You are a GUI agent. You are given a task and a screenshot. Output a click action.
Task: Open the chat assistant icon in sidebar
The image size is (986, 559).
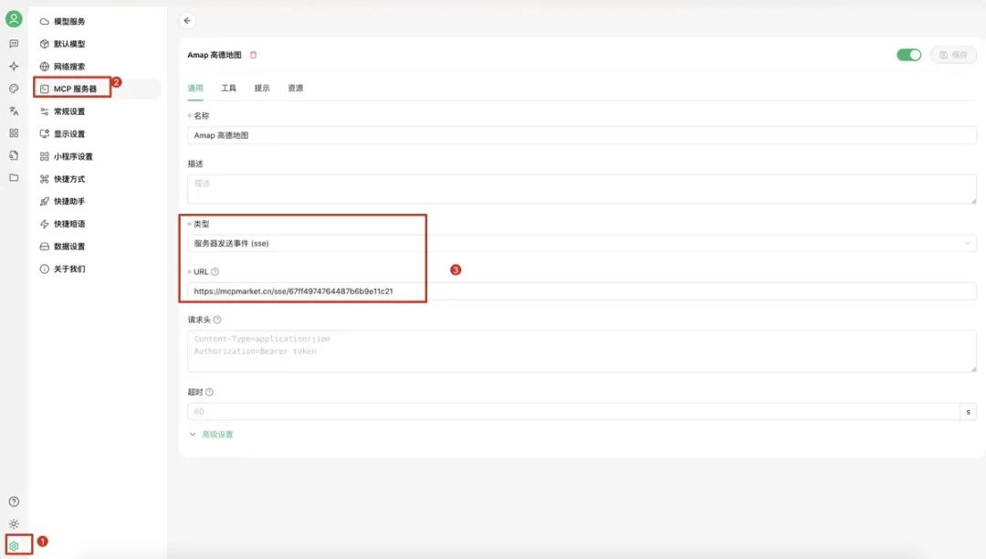[x=14, y=44]
